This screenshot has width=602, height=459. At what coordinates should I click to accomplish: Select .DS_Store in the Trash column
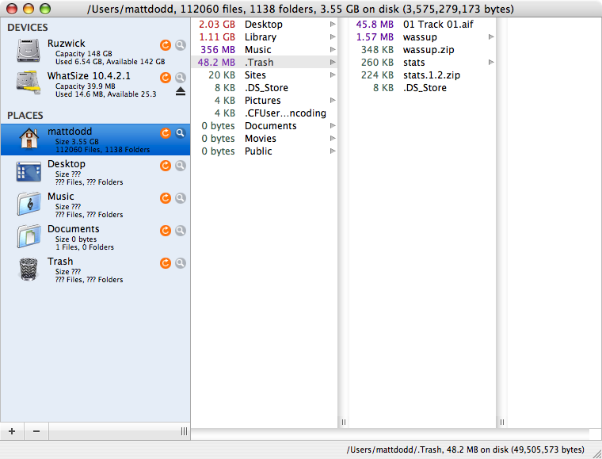pos(422,87)
